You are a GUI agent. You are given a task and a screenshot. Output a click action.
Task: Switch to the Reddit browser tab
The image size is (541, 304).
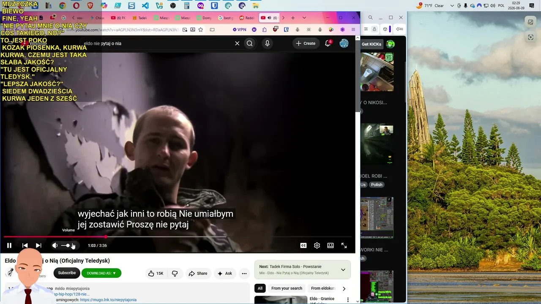click(247, 18)
